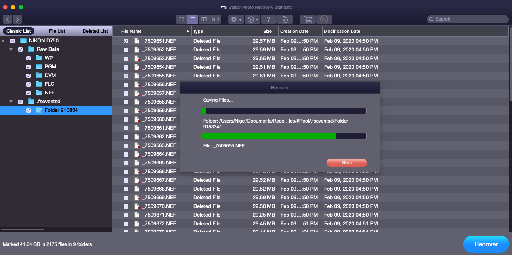This screenshot has width=512, height=255.
Task: Sort by Size column header
Action: tap(256, 31)
